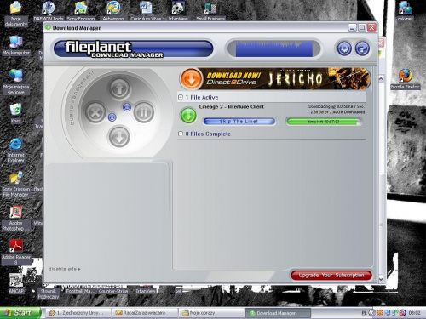Click the cancel X button in queue wheel
The width and height of the screenshot is (426, 319).
coord(95,112)
